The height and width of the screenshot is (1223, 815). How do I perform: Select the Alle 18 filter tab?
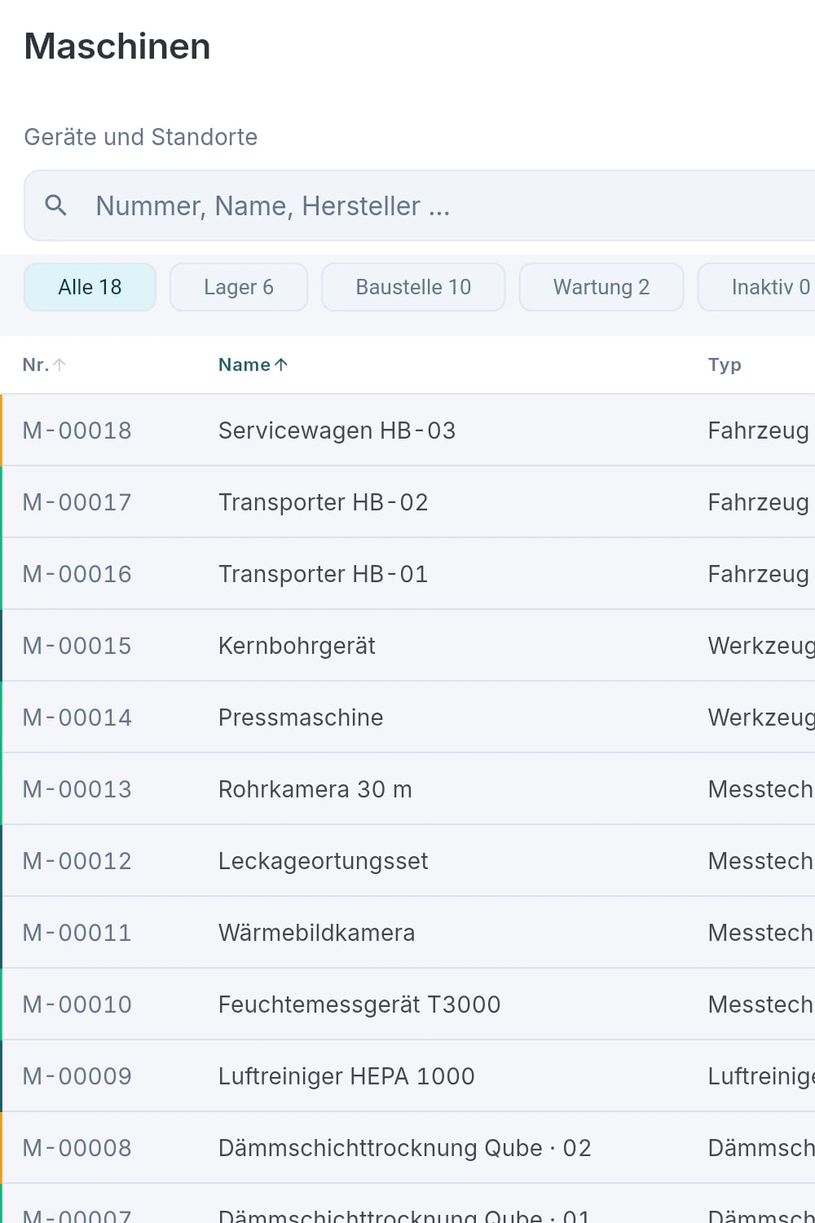point(90,287)
